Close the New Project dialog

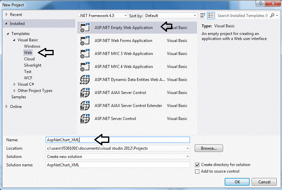click(273, 3)
